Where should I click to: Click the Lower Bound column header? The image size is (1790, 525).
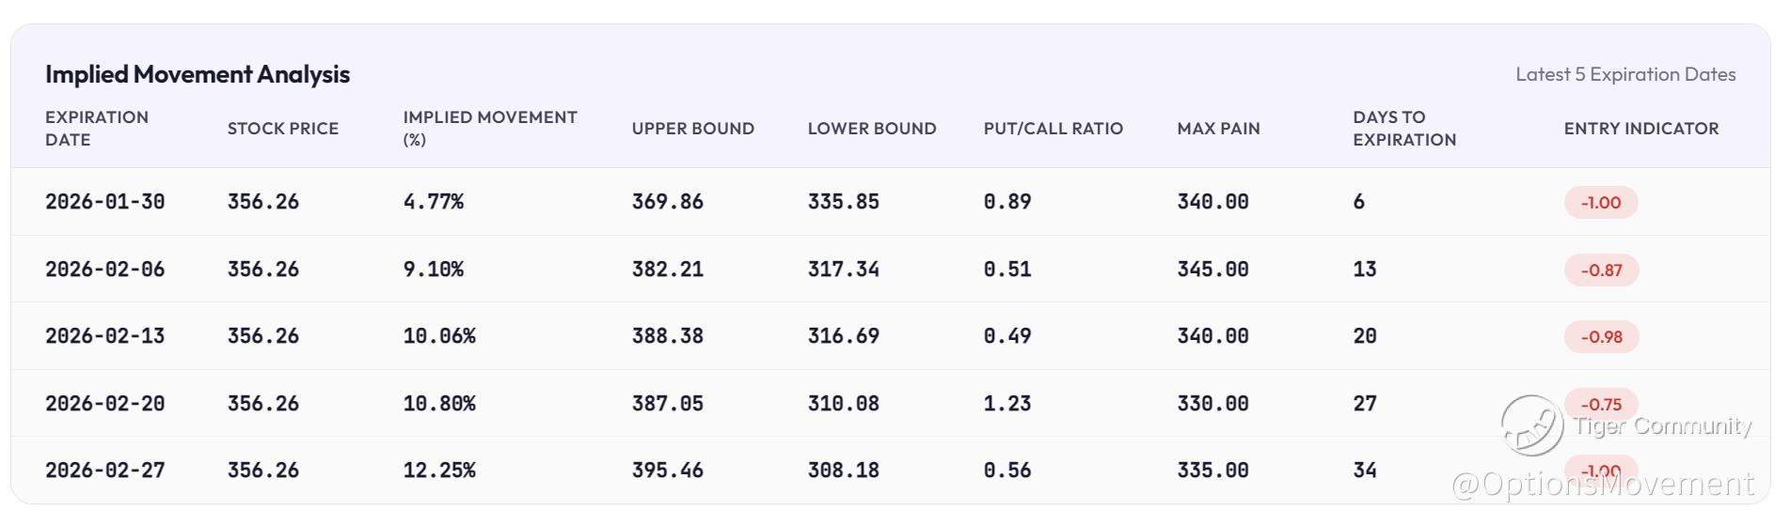pyautogui.click(x=871, y=129)
